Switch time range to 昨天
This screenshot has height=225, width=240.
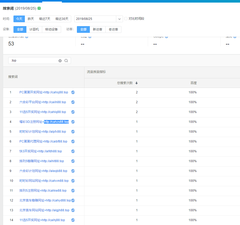(x=31, y=19)
